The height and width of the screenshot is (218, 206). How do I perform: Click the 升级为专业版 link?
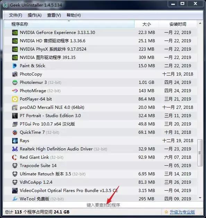coord(182,212)
